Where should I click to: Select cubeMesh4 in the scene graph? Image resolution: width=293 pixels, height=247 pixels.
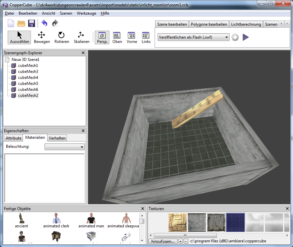tap(28, 78)
